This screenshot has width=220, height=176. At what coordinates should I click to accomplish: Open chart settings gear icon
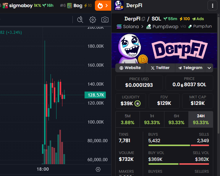93,20
